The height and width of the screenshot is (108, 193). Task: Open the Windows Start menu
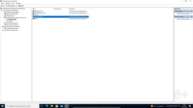(2, 106)
